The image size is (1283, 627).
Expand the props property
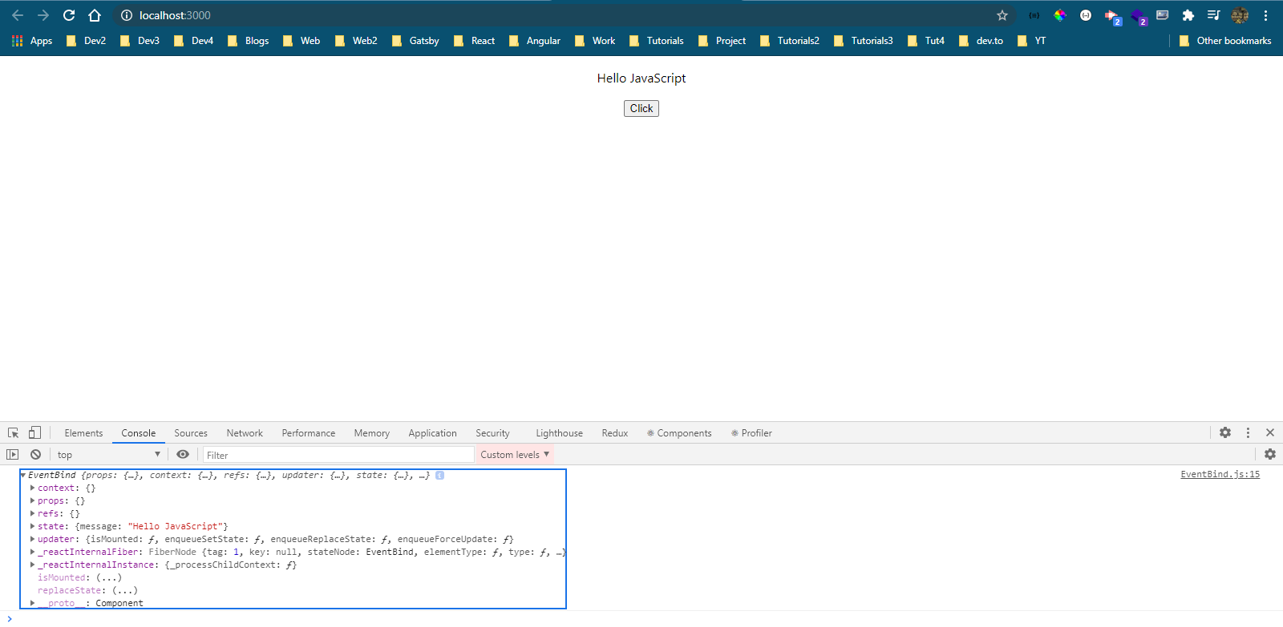32,500
